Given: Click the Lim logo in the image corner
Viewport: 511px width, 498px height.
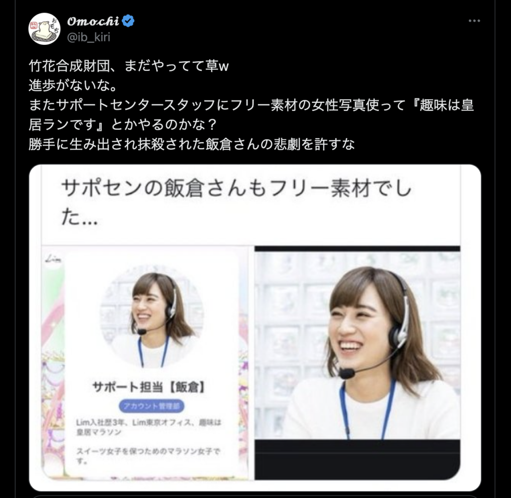Looking at the screenshot, I should coord(53,259).
